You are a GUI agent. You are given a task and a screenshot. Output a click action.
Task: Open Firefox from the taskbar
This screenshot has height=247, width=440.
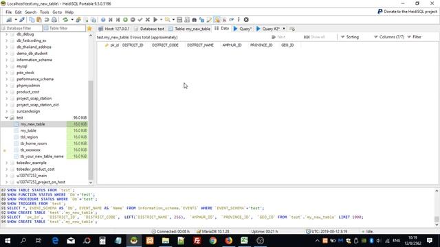coord(229,241)
